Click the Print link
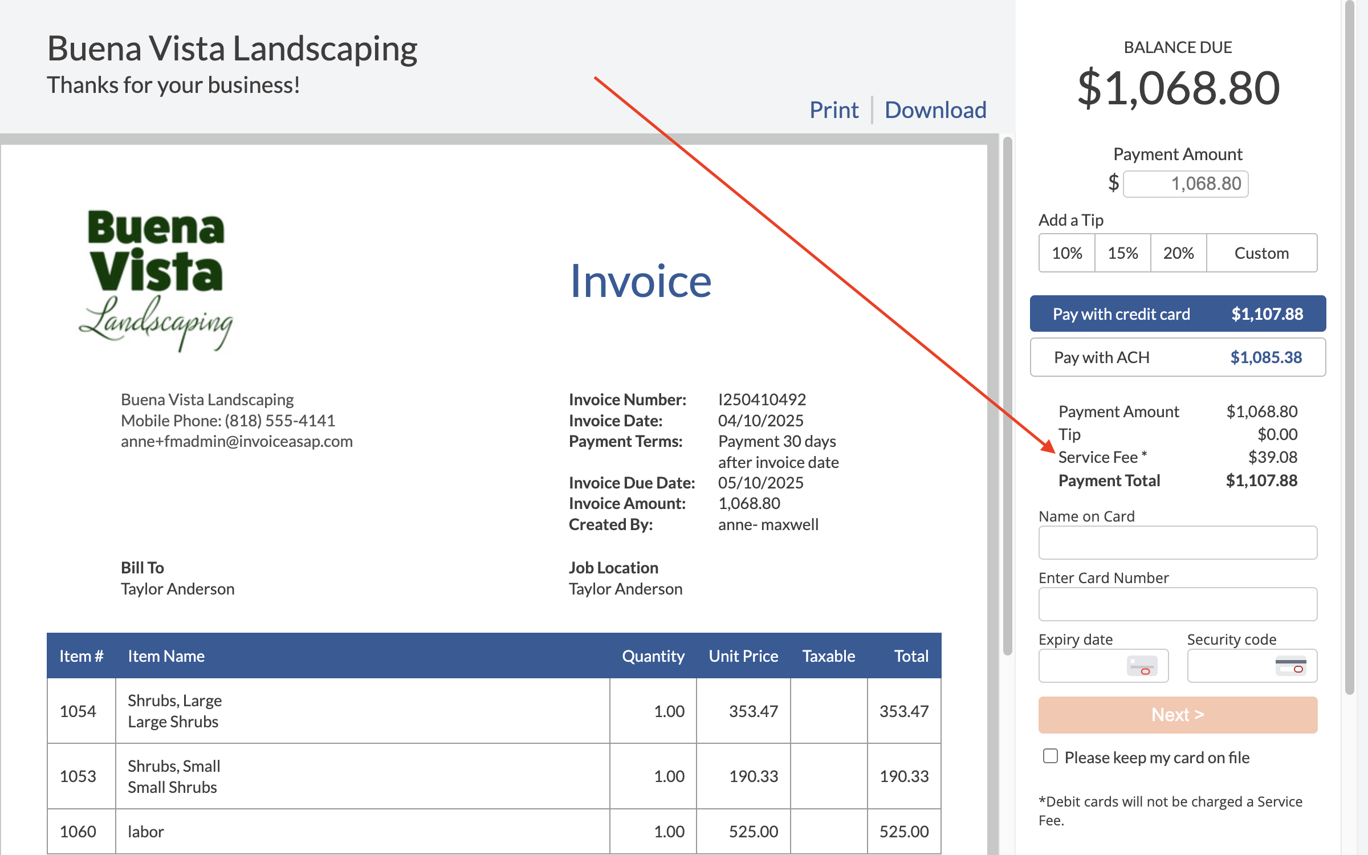This screenshot has width=1368, height=855. 834,110
